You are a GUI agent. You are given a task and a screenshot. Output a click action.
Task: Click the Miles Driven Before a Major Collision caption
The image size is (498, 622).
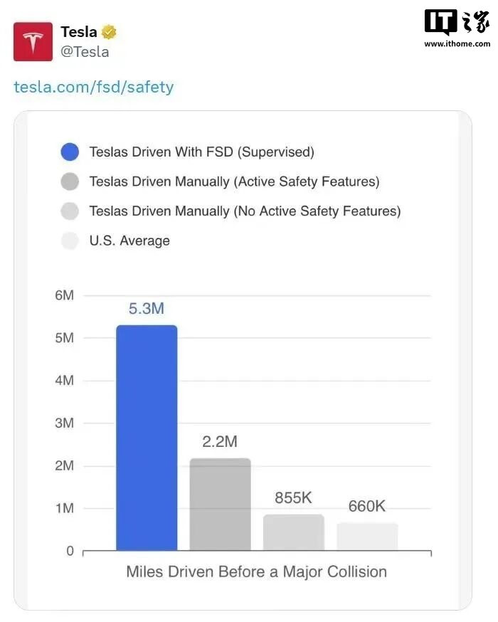(x=256, y=571)
